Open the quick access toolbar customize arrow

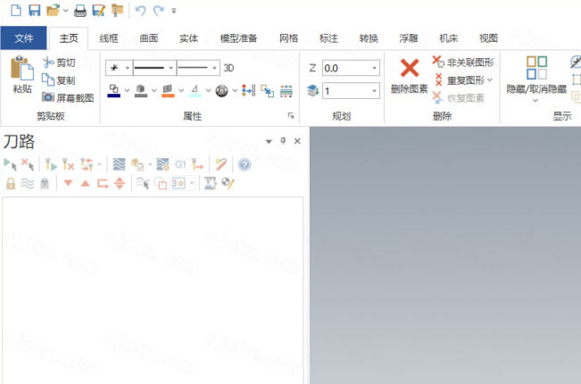point(173,11)
